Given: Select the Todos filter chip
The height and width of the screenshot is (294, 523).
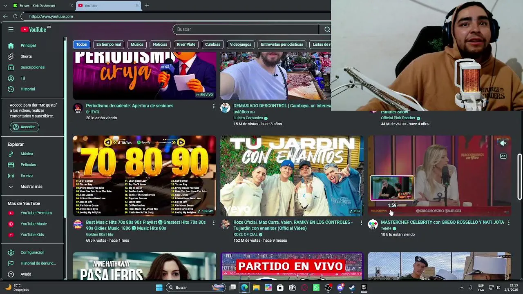Looking at the screenshot, I should coord(81,45).
